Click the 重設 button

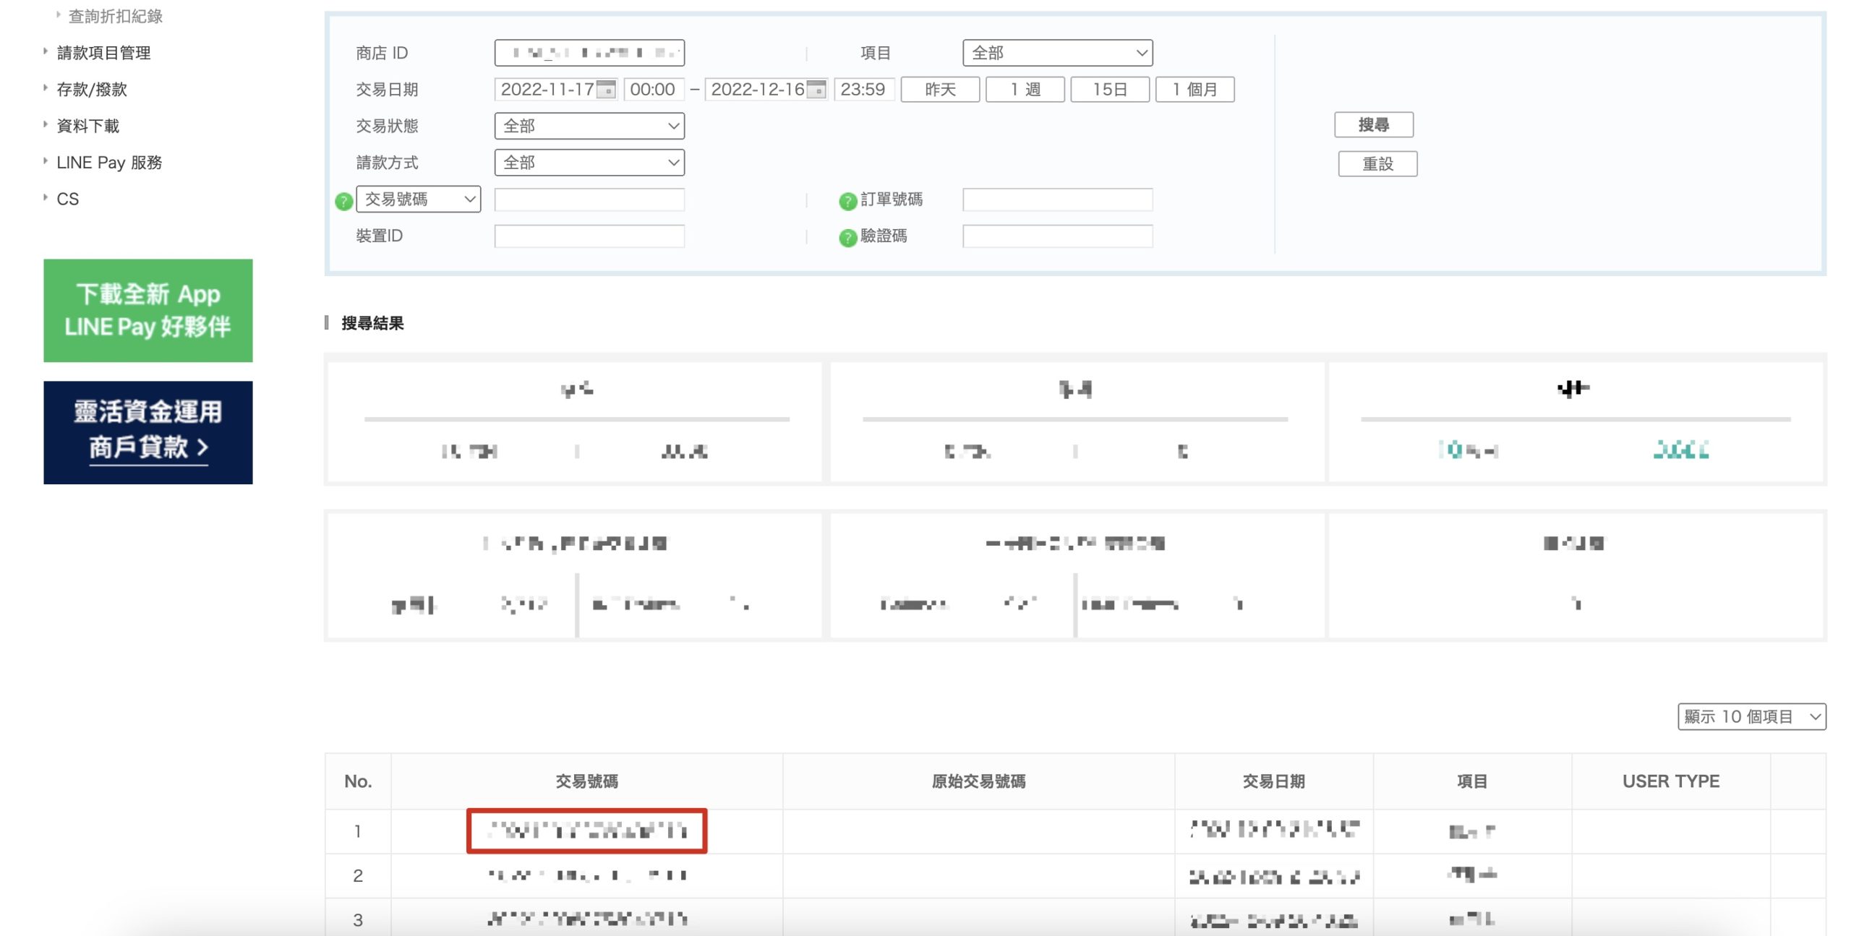1377,164
